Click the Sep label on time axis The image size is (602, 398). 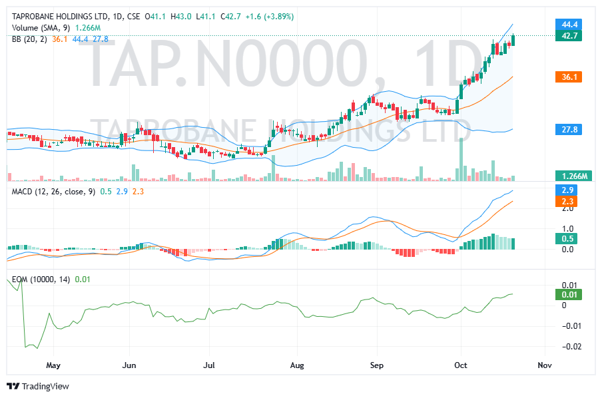click(377, 365)
